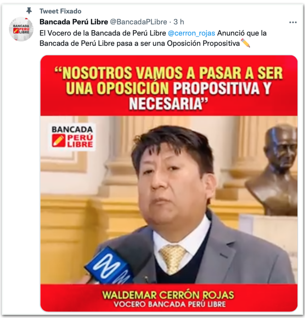Open Bancada Perú Libre profile avatar
This screenshot has height=318, width=305.
(x=21, y=29)
